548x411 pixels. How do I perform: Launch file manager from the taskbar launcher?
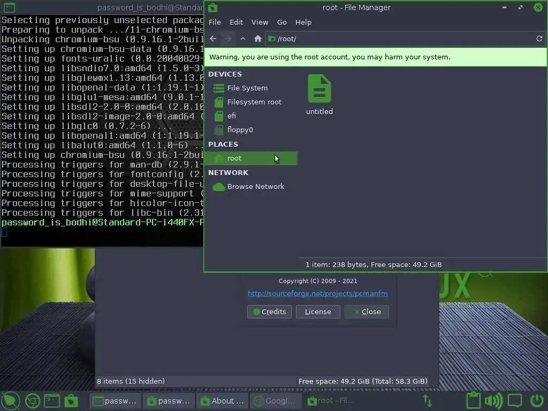[71, 401]
